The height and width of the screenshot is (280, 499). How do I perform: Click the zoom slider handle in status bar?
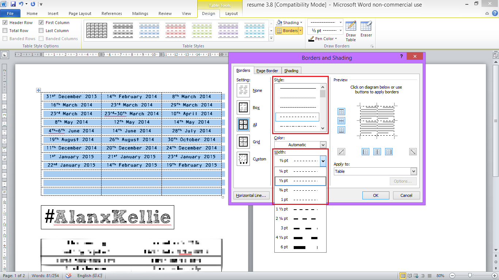pos(470,276)
